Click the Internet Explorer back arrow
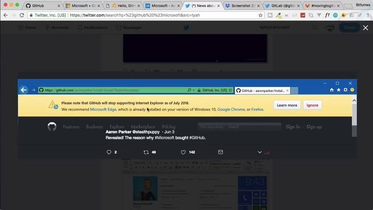This screenshot has width=373, height=210. tap(23, 90)
